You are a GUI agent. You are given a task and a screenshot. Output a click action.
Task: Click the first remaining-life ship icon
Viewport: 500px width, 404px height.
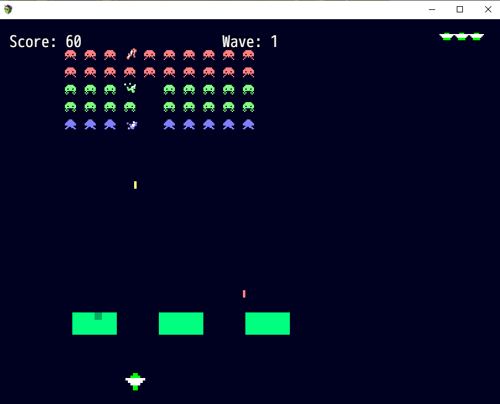(447, 37)
